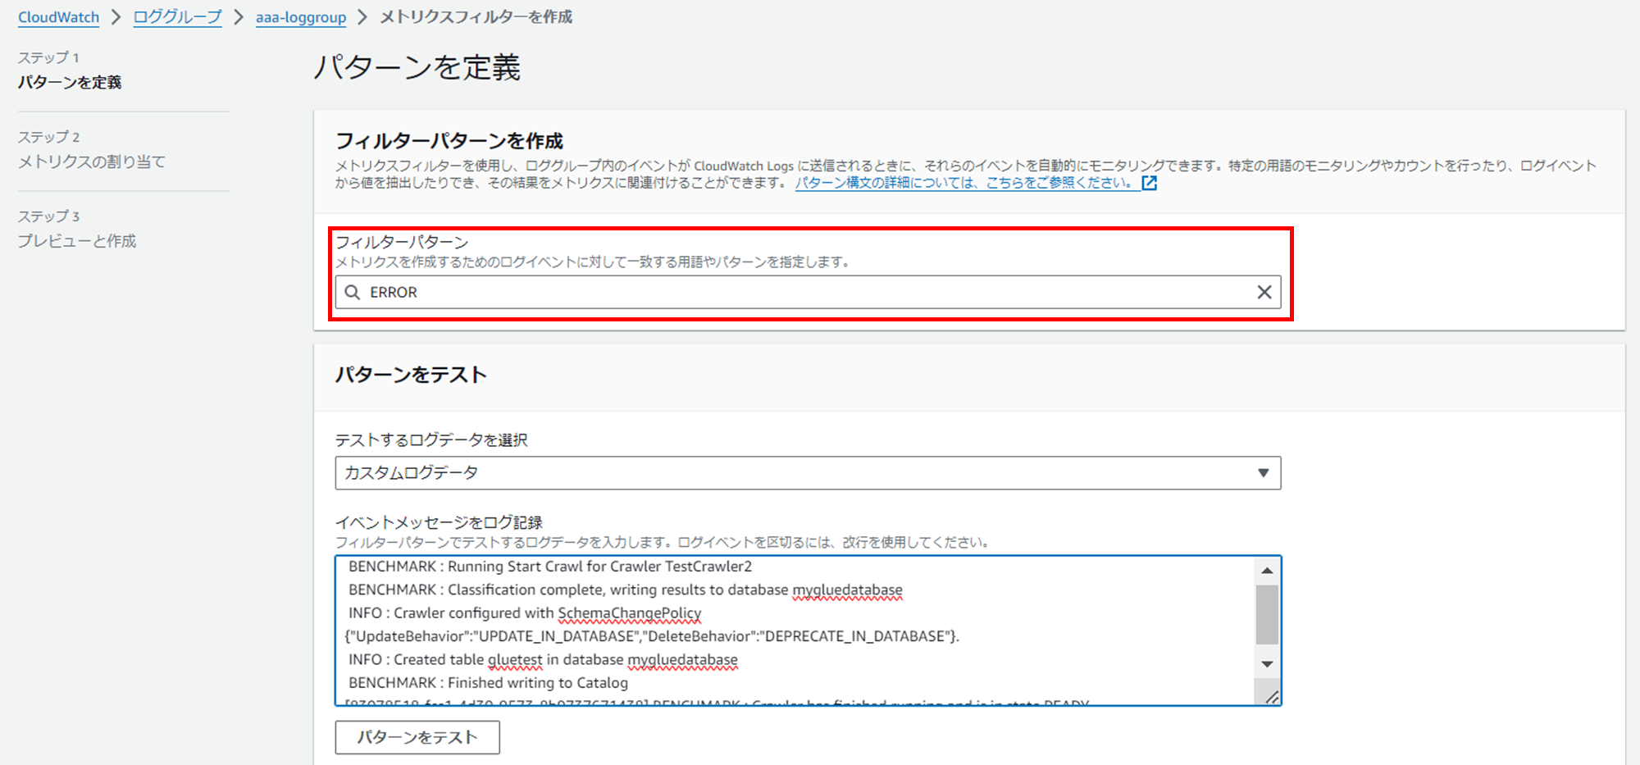Click the breadcrumb chevron after aaa-loggroup

[363, 17]
